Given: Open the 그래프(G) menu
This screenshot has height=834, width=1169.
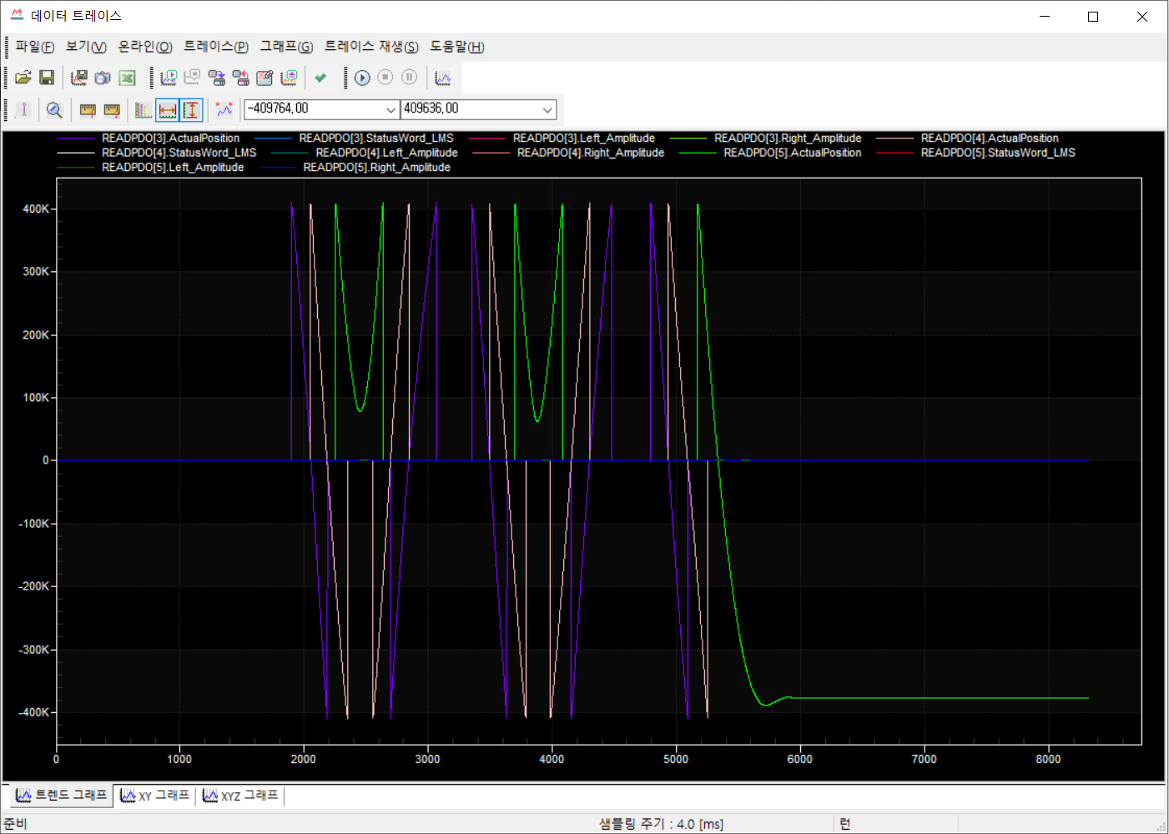Looking at the screenshot, I should [286, 47].
